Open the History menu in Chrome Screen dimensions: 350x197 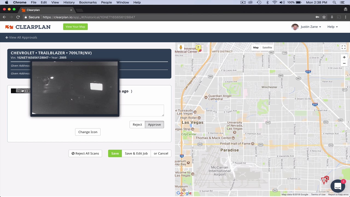(x=69, y=2)
